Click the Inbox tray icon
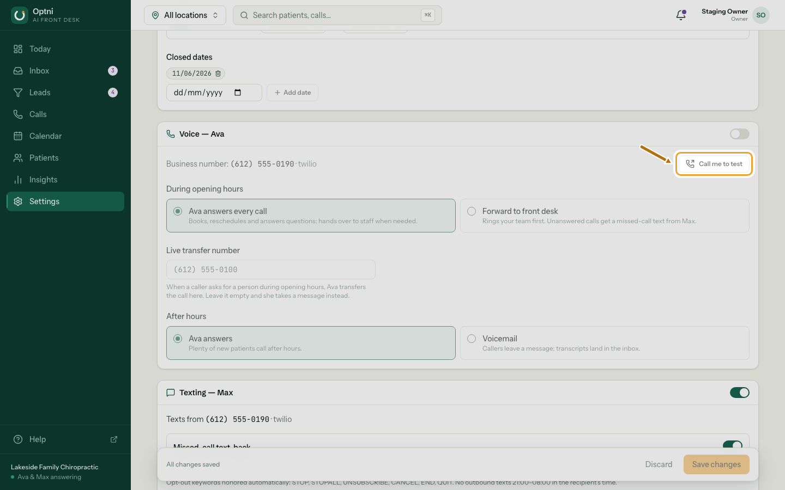 click(x=18, y=71)
